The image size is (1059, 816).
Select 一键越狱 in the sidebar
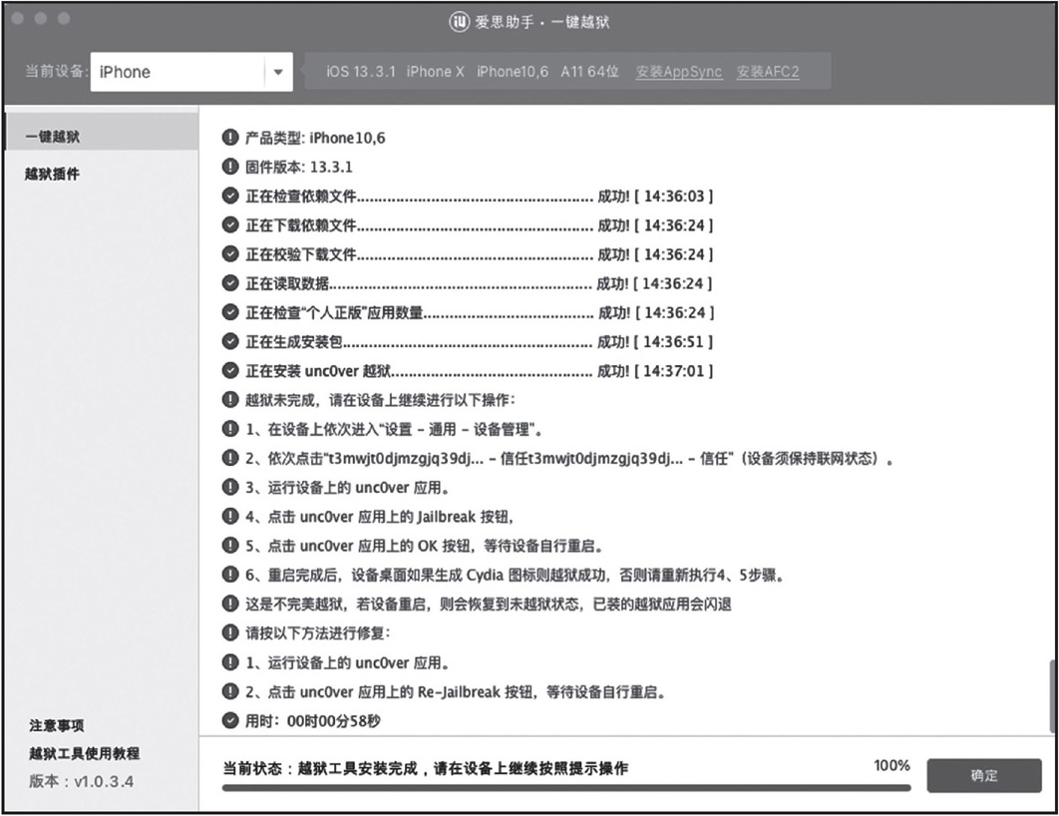53,136
